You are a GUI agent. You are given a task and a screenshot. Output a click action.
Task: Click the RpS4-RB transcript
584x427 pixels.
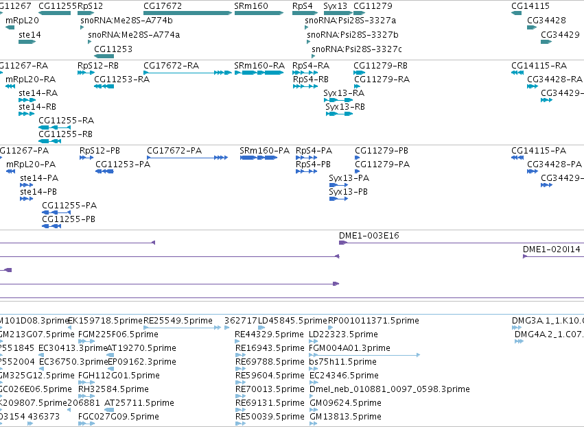[x=305, y=86]
